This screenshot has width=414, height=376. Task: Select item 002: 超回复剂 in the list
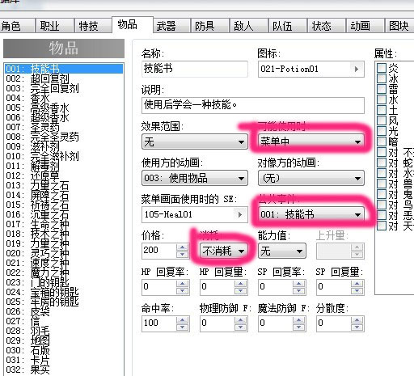64,78
